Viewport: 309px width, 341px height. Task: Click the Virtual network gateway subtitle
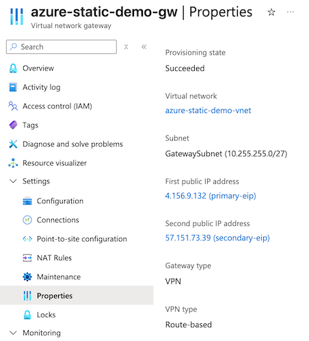(x=71, y=26)
